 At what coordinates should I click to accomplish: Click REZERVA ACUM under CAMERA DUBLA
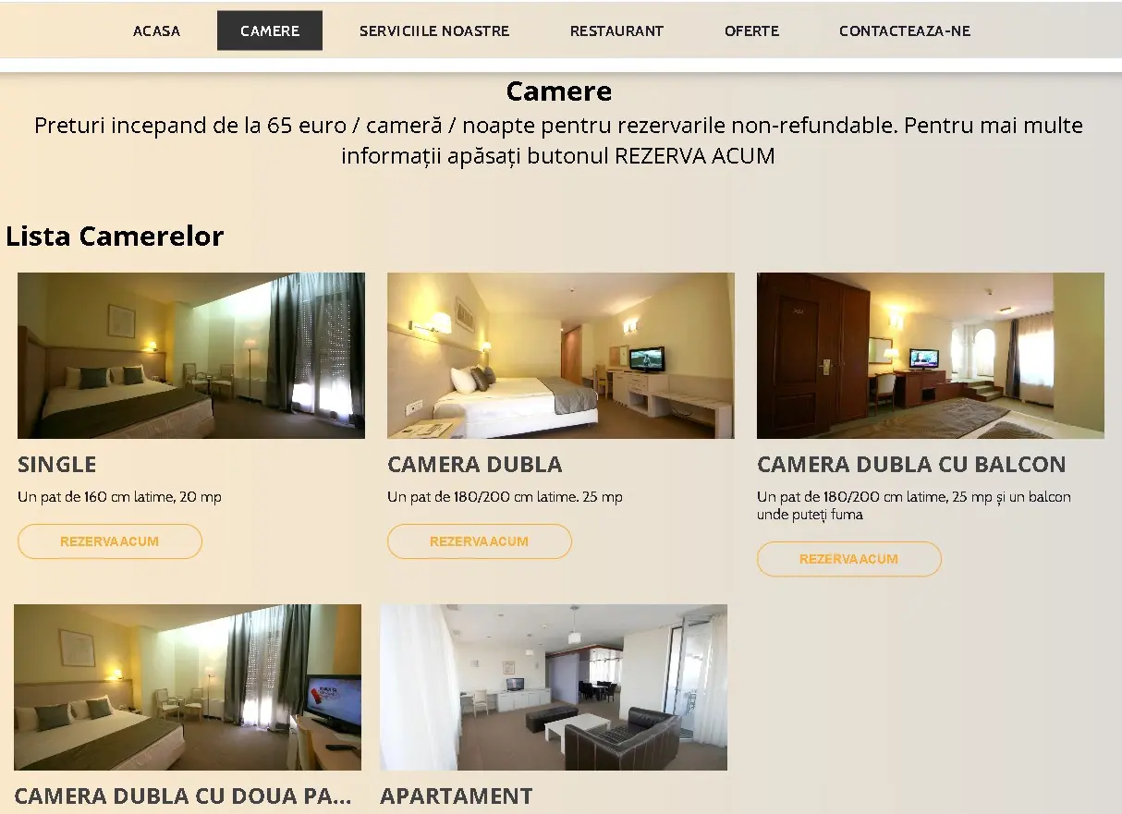pyautogui.click(x=480, y=541)
